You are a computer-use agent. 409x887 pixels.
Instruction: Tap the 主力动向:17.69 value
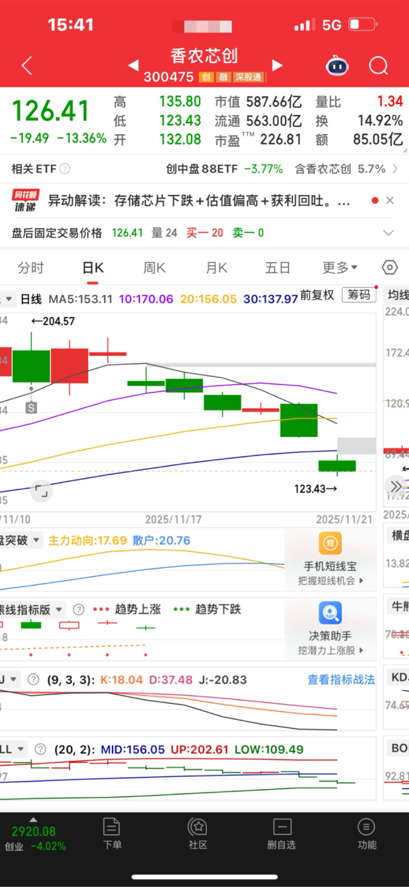click(x=87, y=540)
